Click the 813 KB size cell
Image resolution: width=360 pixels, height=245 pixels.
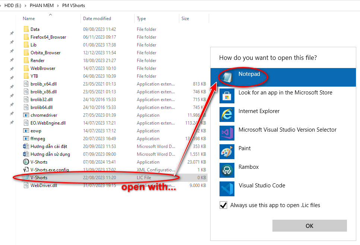tap(199, 84)
